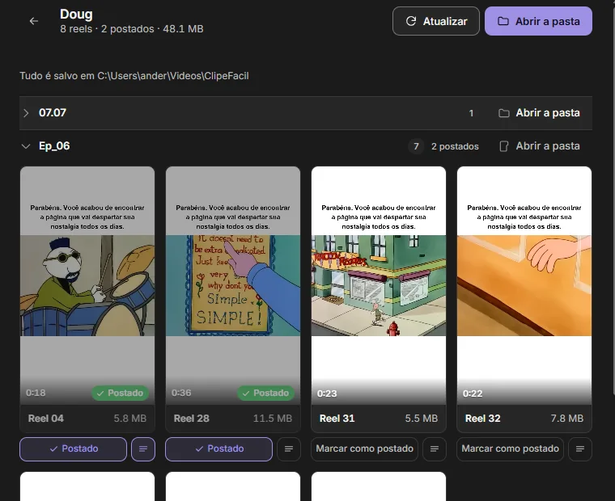
Task: Click the folder icon inside the purple button
Action: pos(503,21)
